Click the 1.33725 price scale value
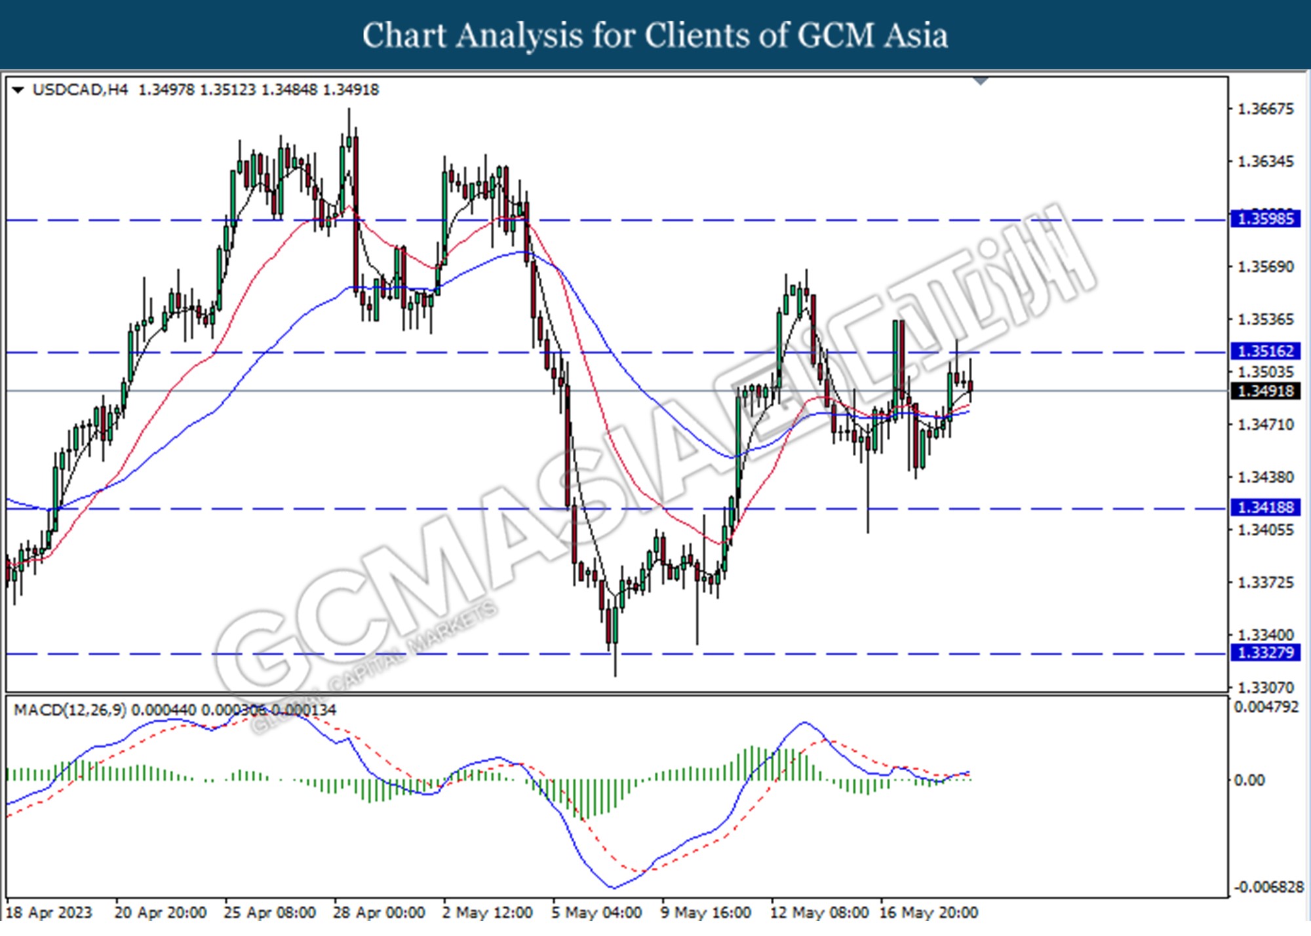The width and height of the screenshot is (1311, 936). (x=1265, y=583)
